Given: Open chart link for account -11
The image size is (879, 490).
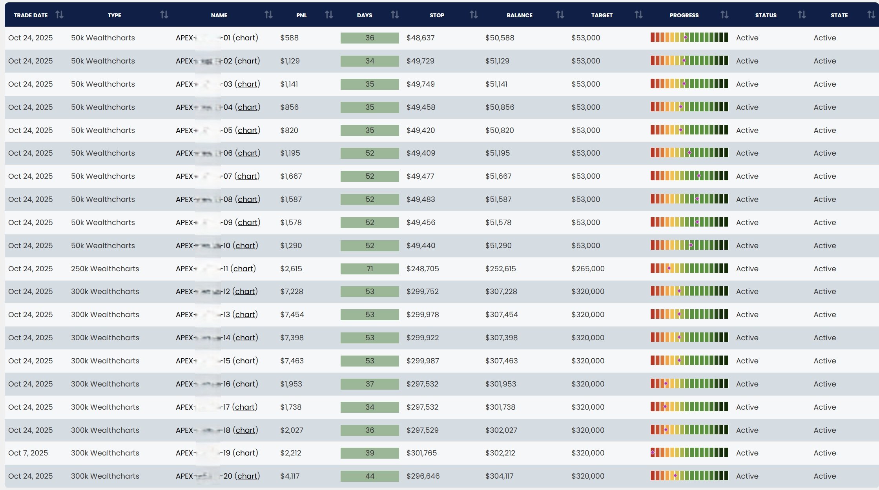Looking at the screenshot, I should 243,269.
